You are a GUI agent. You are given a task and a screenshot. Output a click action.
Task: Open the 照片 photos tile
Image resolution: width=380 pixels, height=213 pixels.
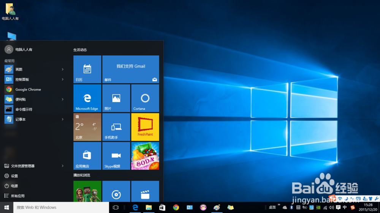pyautogui.click(x=116, y=98)
